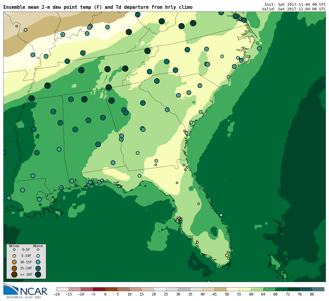The height and width of the screenshot is (301, 329).
Task: Click the '-20' colorbar tick label
Action: click(x=57, y=294)
